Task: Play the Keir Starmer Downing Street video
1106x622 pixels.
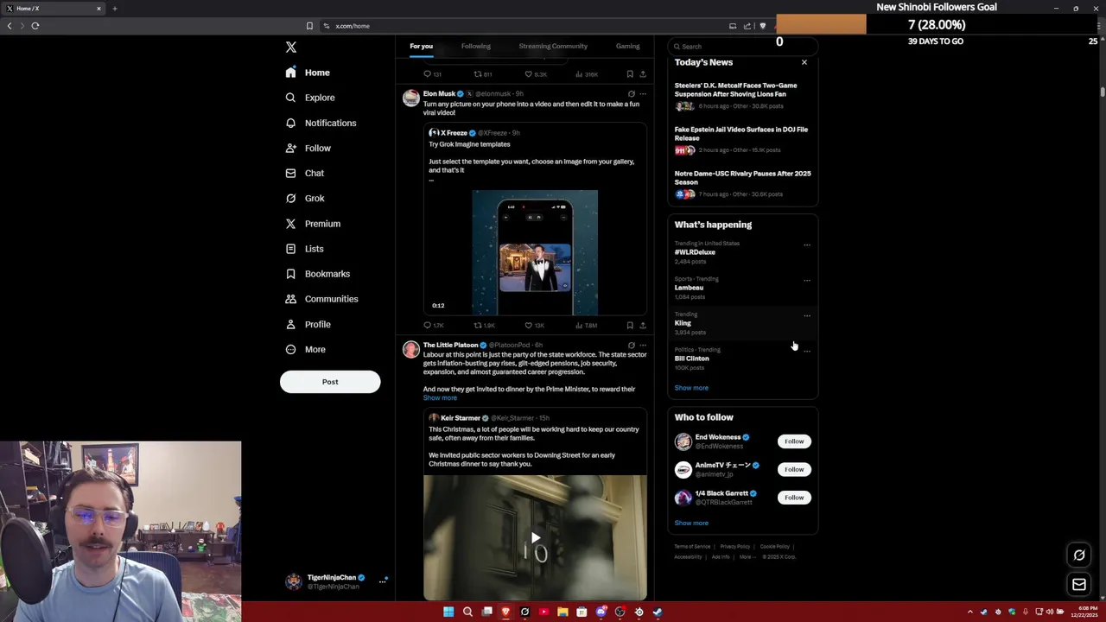Action: point(535,537)
